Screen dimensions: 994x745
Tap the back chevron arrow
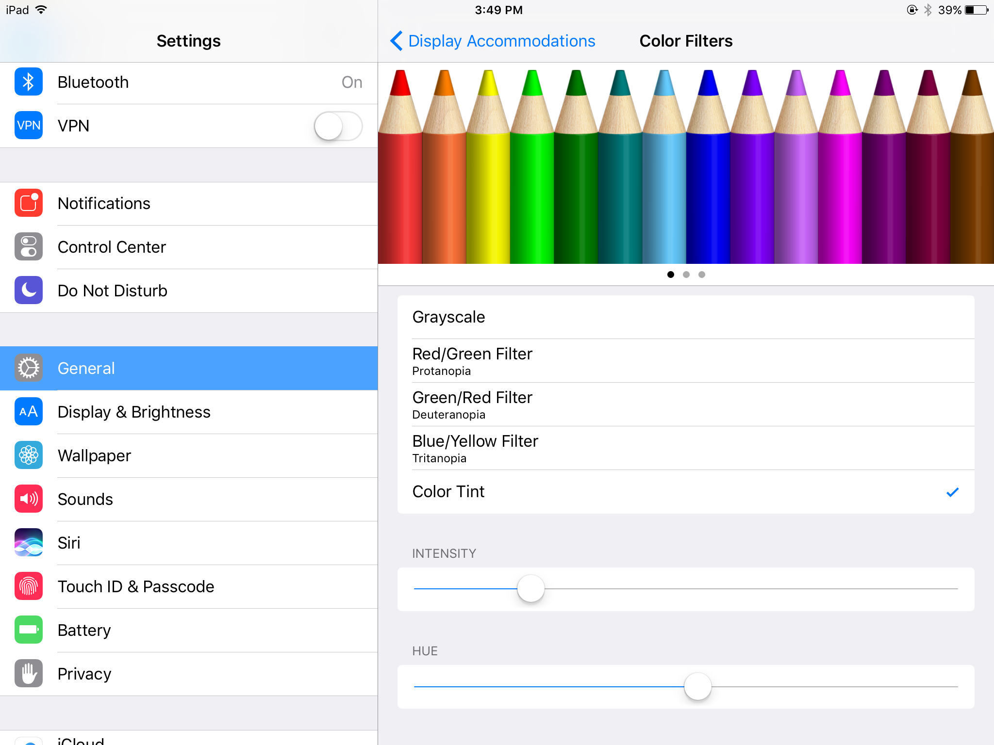pos(397,41)
